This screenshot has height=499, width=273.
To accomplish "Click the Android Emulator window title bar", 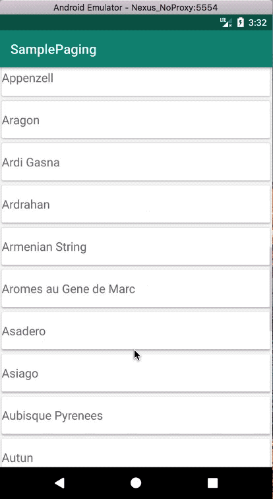I will 136,7.
